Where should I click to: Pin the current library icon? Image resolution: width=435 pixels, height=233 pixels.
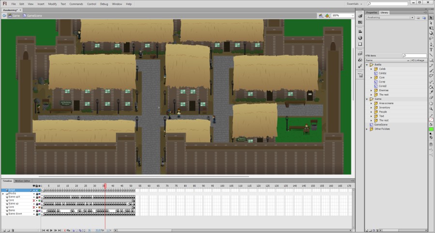click(417, 17)
